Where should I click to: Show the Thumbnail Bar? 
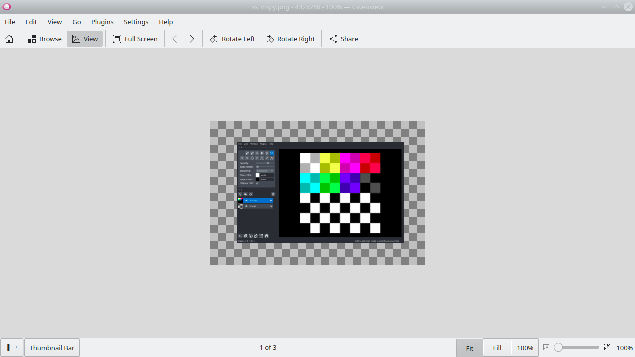coord(52,347)
